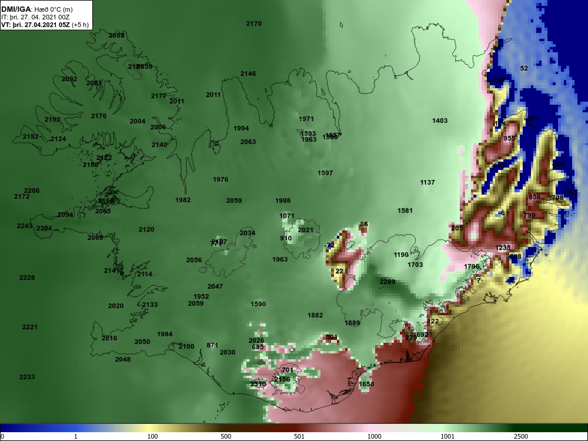
Task: Select the map value 2016
Action: [x=109, y=338]
